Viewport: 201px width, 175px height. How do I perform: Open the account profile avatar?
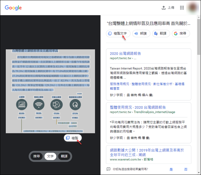click(x=193, y=7)
